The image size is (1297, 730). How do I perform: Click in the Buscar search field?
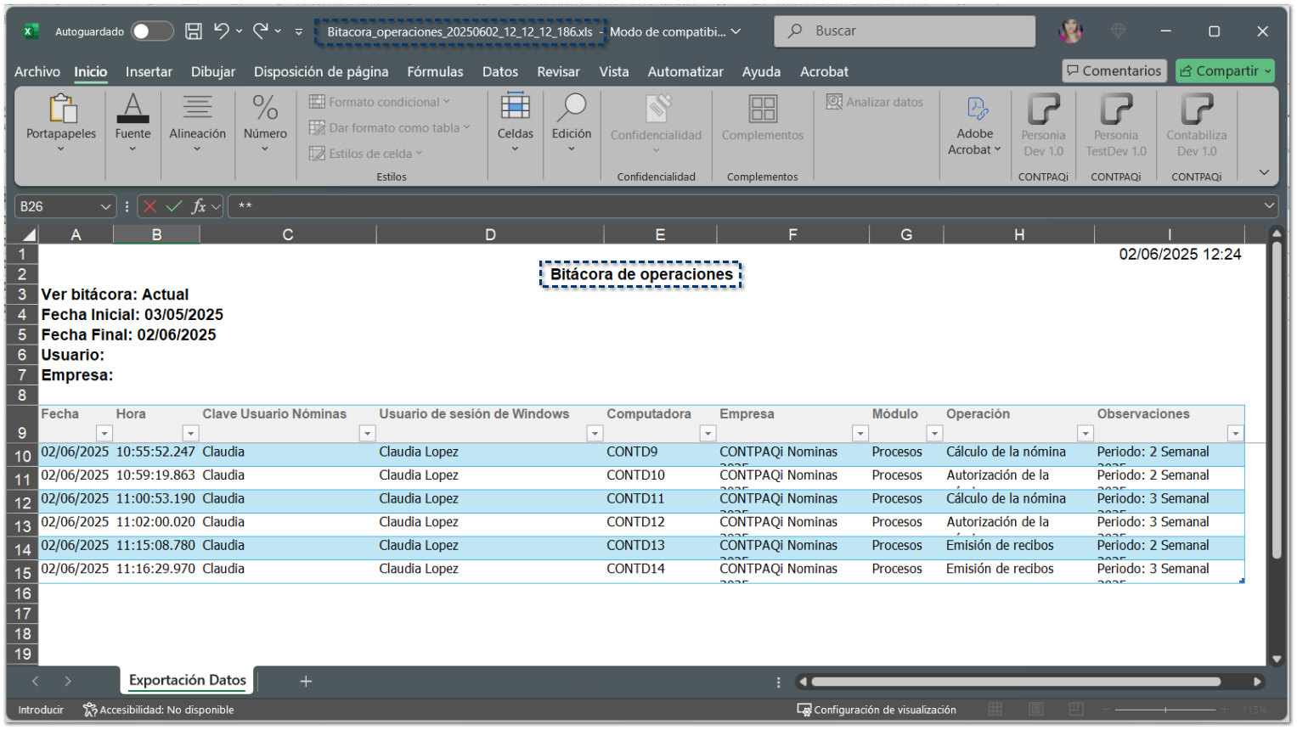[905, 31]
